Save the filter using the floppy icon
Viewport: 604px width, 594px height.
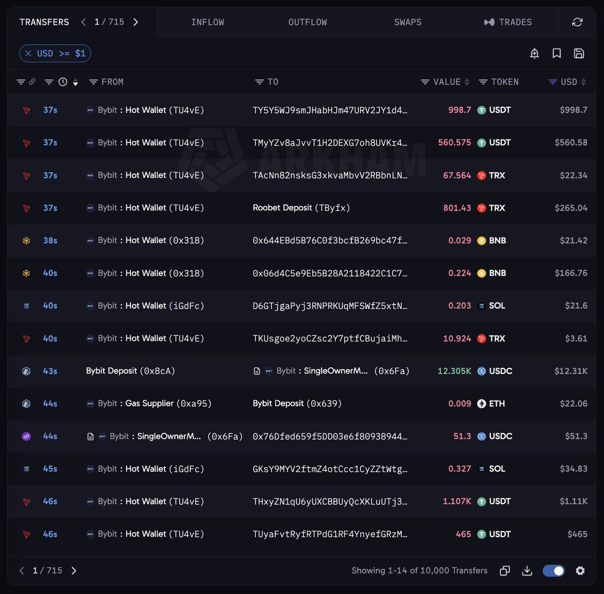[x=579, y=53]
